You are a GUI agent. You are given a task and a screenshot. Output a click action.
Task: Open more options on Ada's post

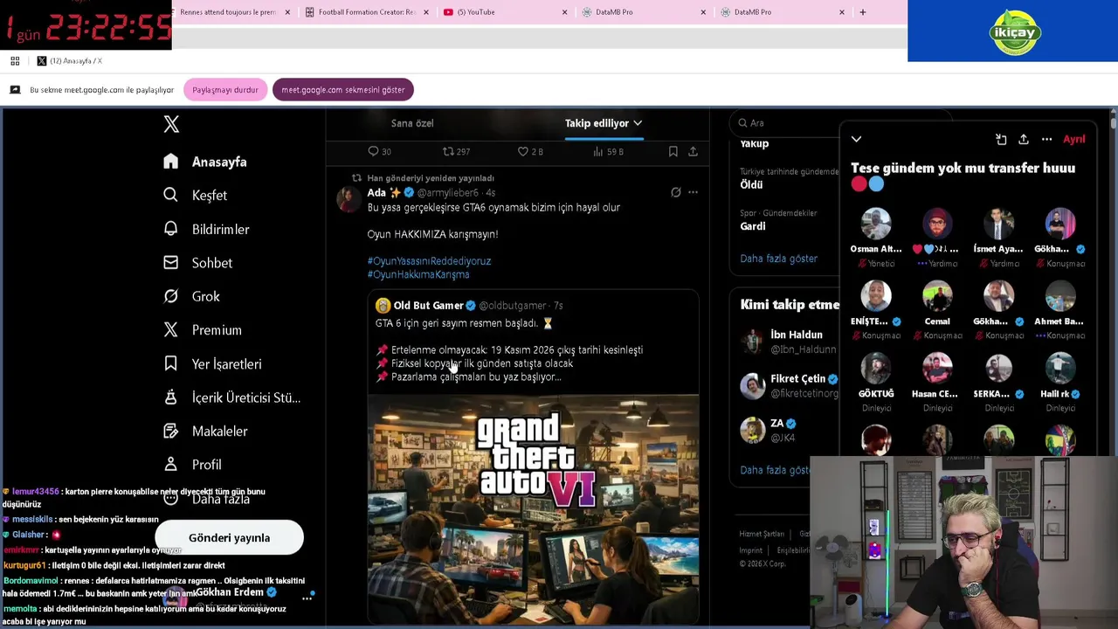click(693, 192)
